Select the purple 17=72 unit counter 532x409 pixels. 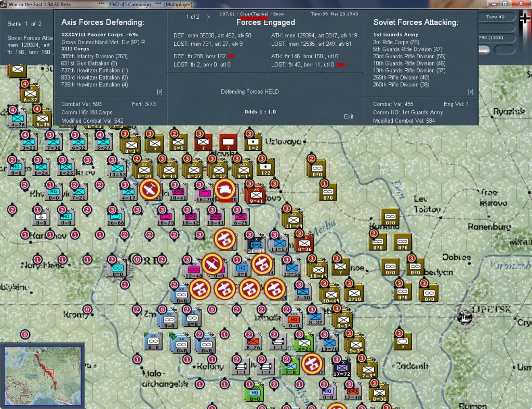point(342,368)
